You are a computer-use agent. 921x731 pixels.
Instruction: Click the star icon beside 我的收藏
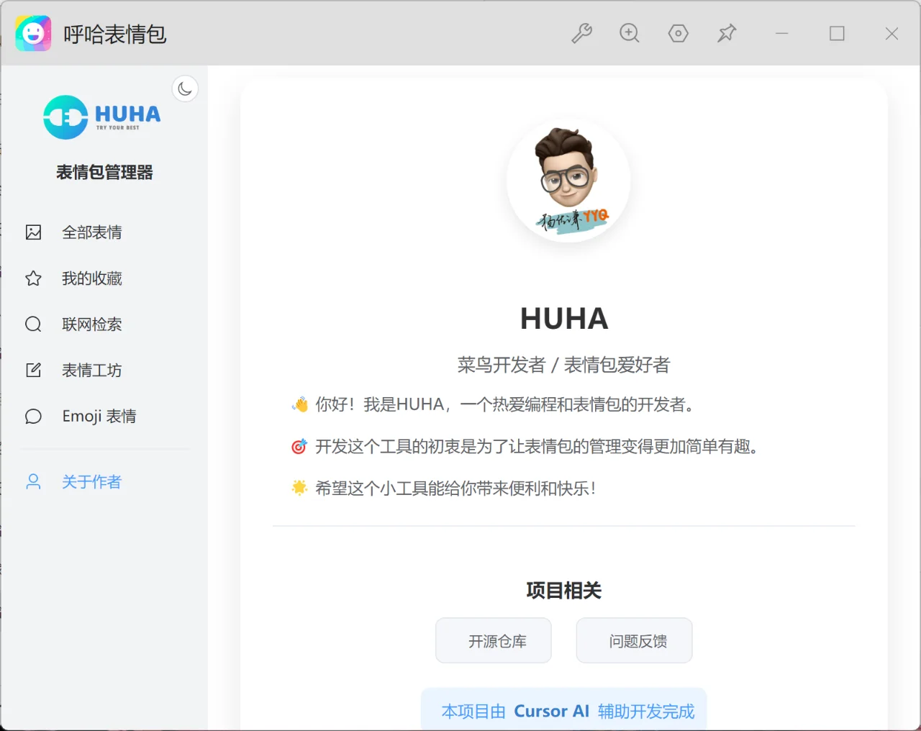pos(33,278)
